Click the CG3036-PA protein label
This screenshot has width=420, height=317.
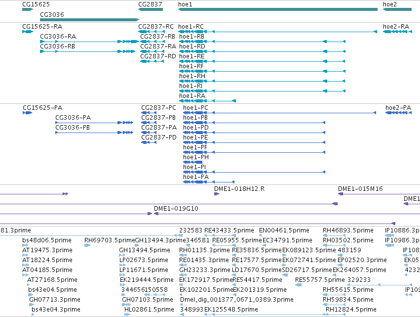click(x=73, y=118)
